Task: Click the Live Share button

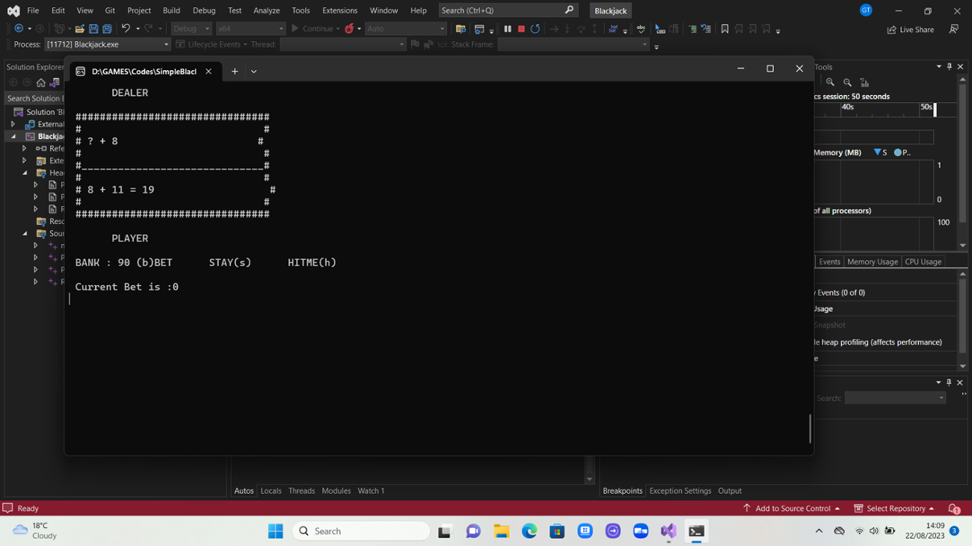Action: tap(910, 30)
